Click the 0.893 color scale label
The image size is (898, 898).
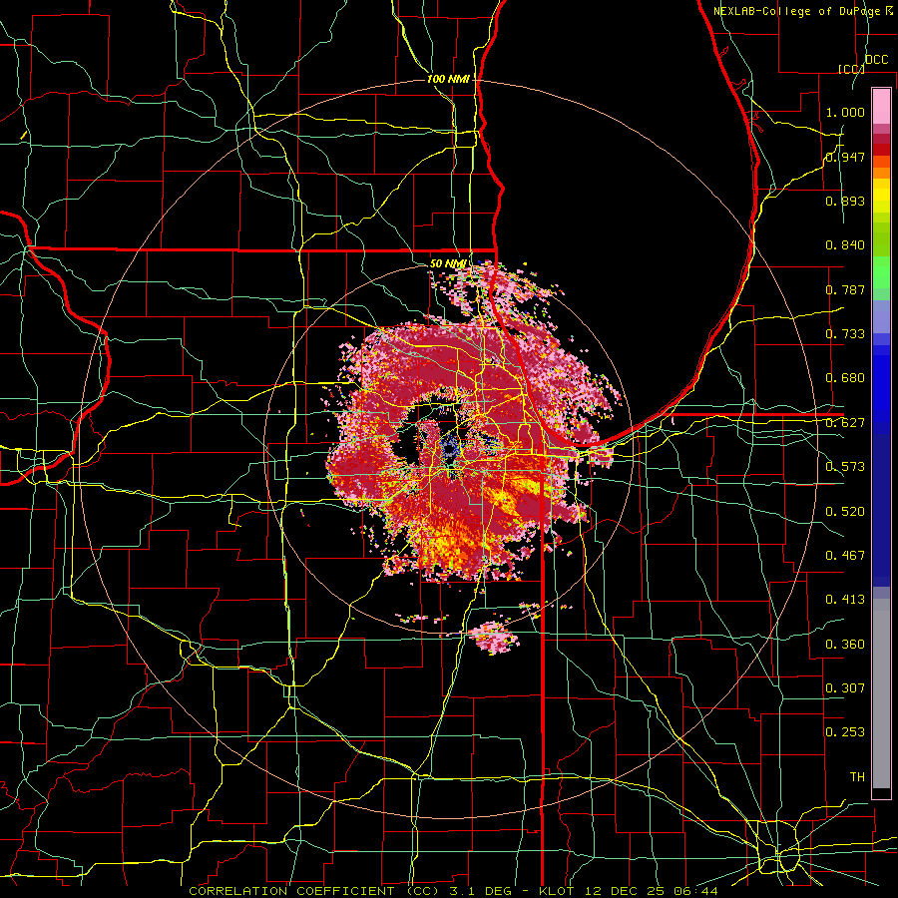click(845, 201)
